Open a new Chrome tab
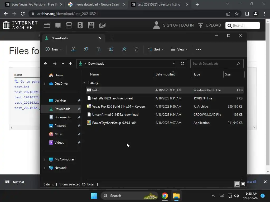270x202 pixels. click(x=197, y=4)
